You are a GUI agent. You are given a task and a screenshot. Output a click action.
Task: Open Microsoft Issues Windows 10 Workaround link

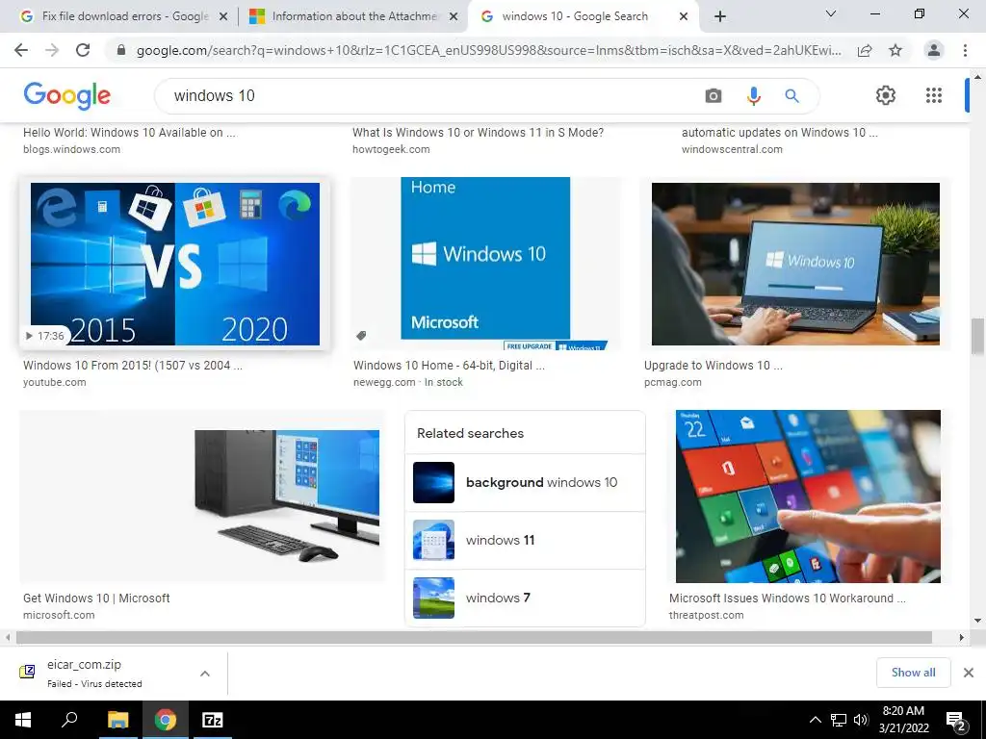pyautogui.click(x=788, y=599)
